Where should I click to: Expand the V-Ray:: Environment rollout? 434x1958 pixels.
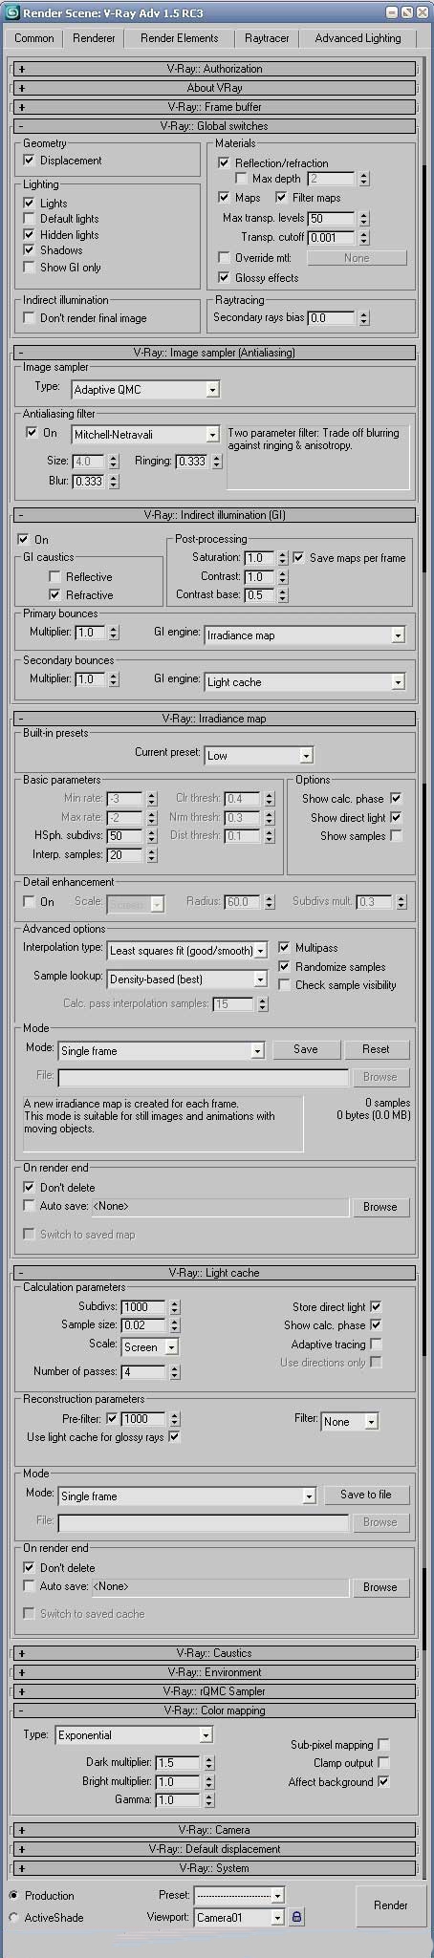(215, 1672)
